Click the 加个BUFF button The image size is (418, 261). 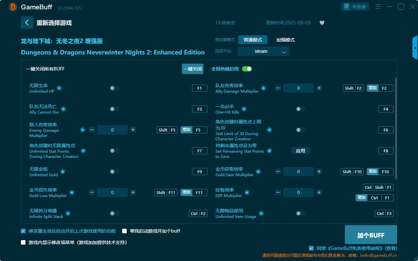coord(371,235)
